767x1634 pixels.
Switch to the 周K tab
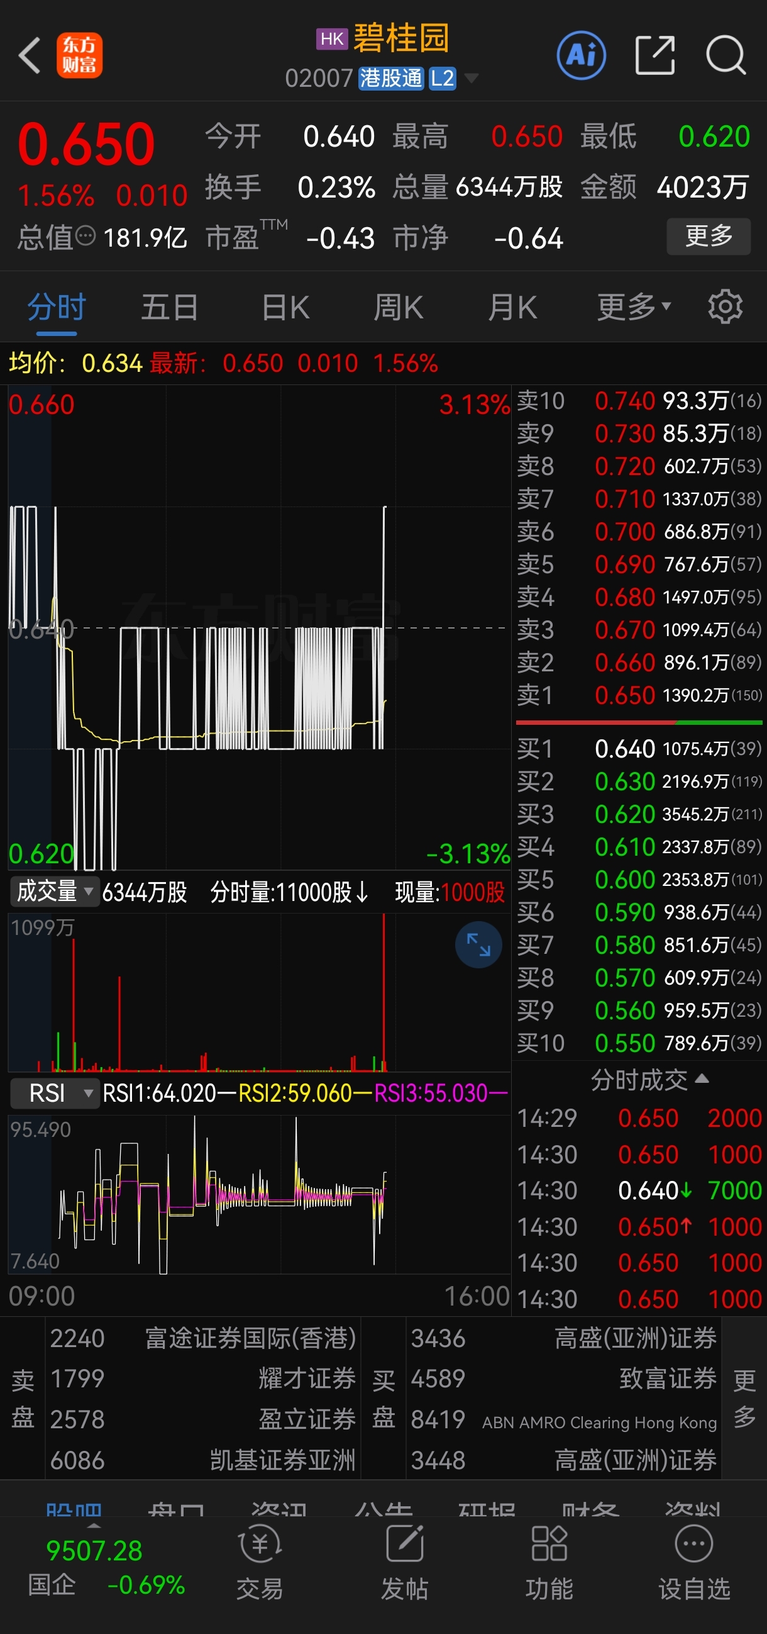398,307
